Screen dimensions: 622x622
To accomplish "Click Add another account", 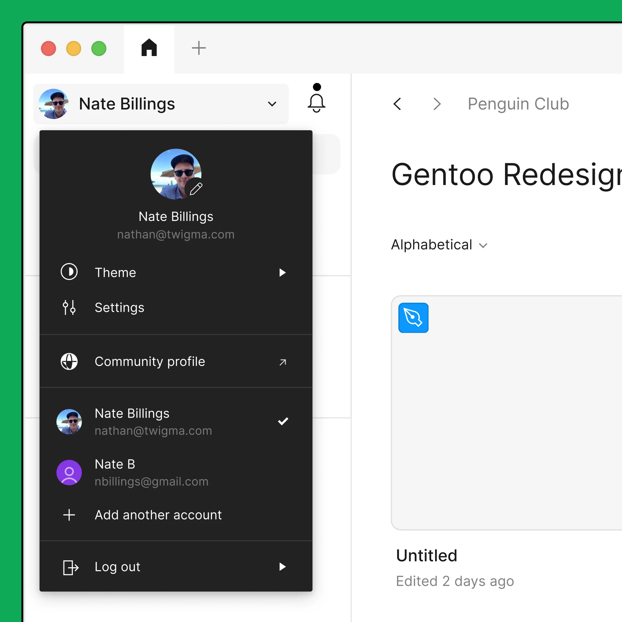I will coord(158,515).
